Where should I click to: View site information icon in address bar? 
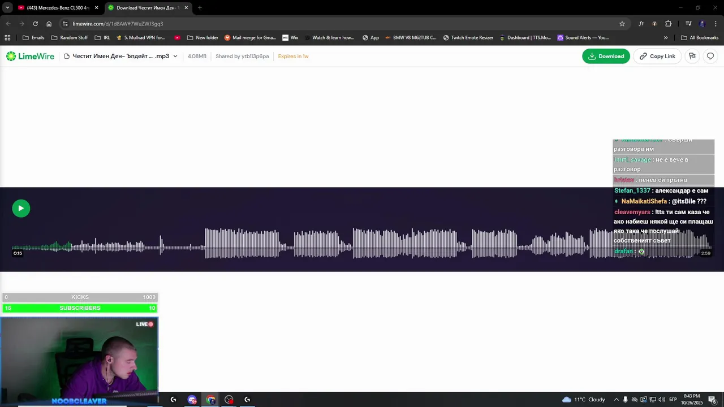coord(65,24)
